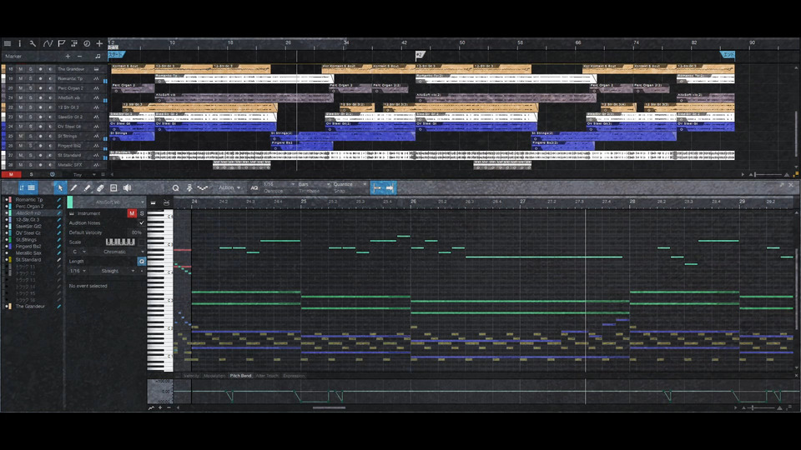Switch to drum view icon
The height and width of the screenshot is (450, 801).
[x=166, y=202]
